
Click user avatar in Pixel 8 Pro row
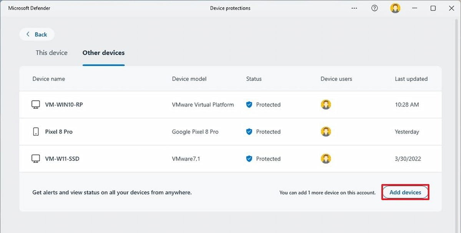click(326, 131)
